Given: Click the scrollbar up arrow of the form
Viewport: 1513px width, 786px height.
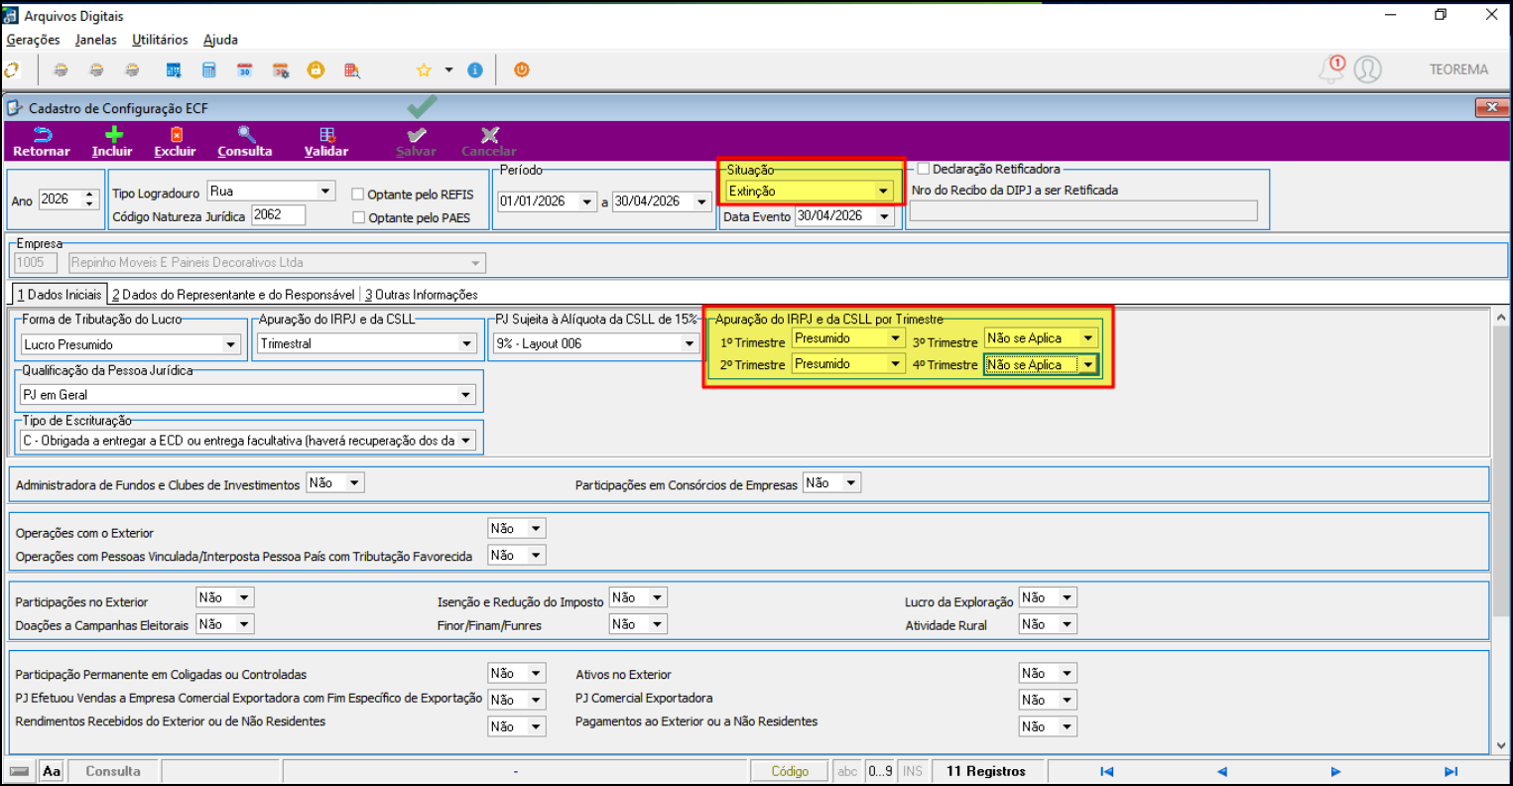Looking at the screenshot, I should (x=1501, y=318).
